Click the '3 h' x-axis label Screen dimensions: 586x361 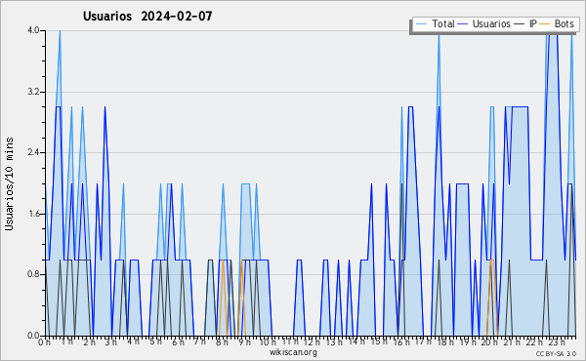110,342
